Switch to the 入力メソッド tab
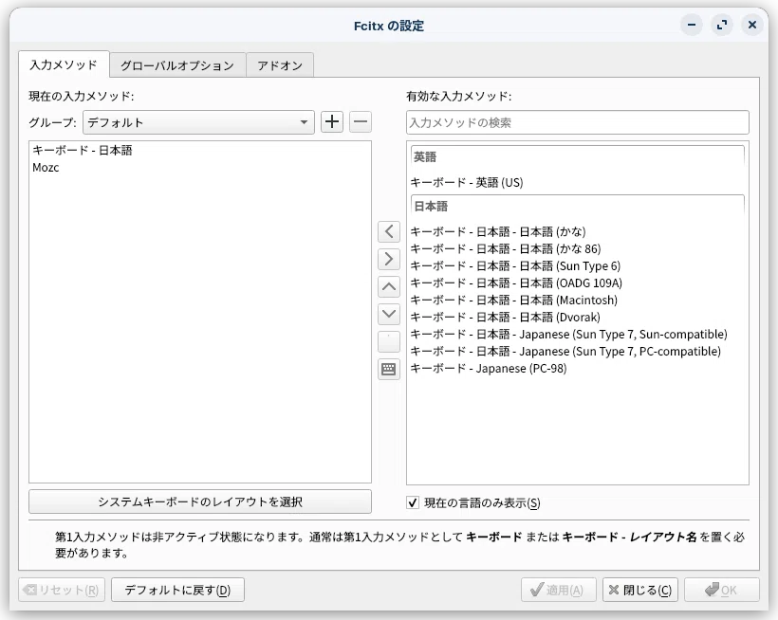This screenshot has height=620, width=778. coord(64,64)
